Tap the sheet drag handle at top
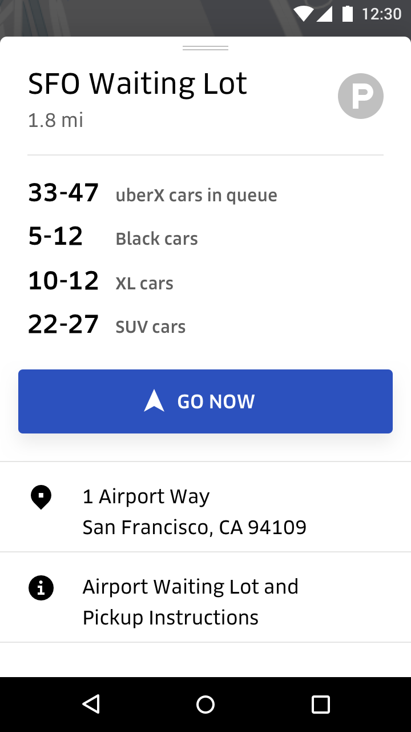 pos(205,48)
